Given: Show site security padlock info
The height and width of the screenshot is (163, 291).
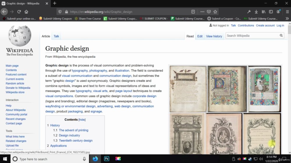Looking at the screenshot, I should (66, 12).
